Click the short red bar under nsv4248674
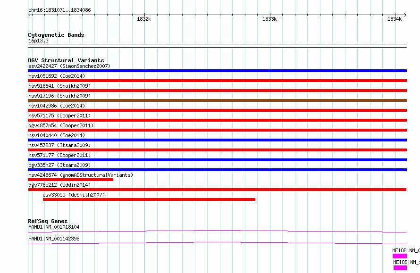 (71, 180)
